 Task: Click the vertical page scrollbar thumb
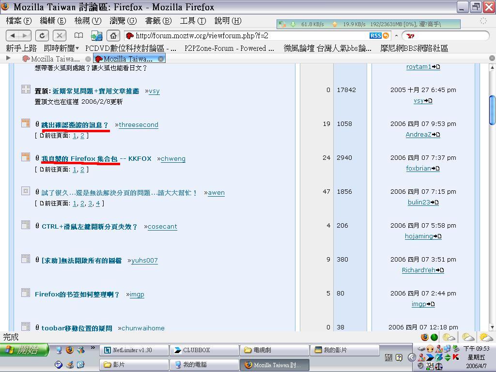click(x=492, y=109)
